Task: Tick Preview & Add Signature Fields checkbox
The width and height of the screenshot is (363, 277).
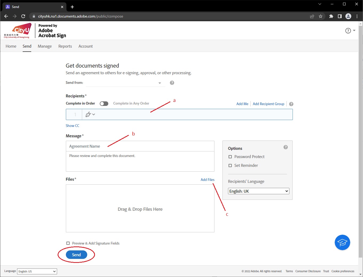Action: point(68,243)
